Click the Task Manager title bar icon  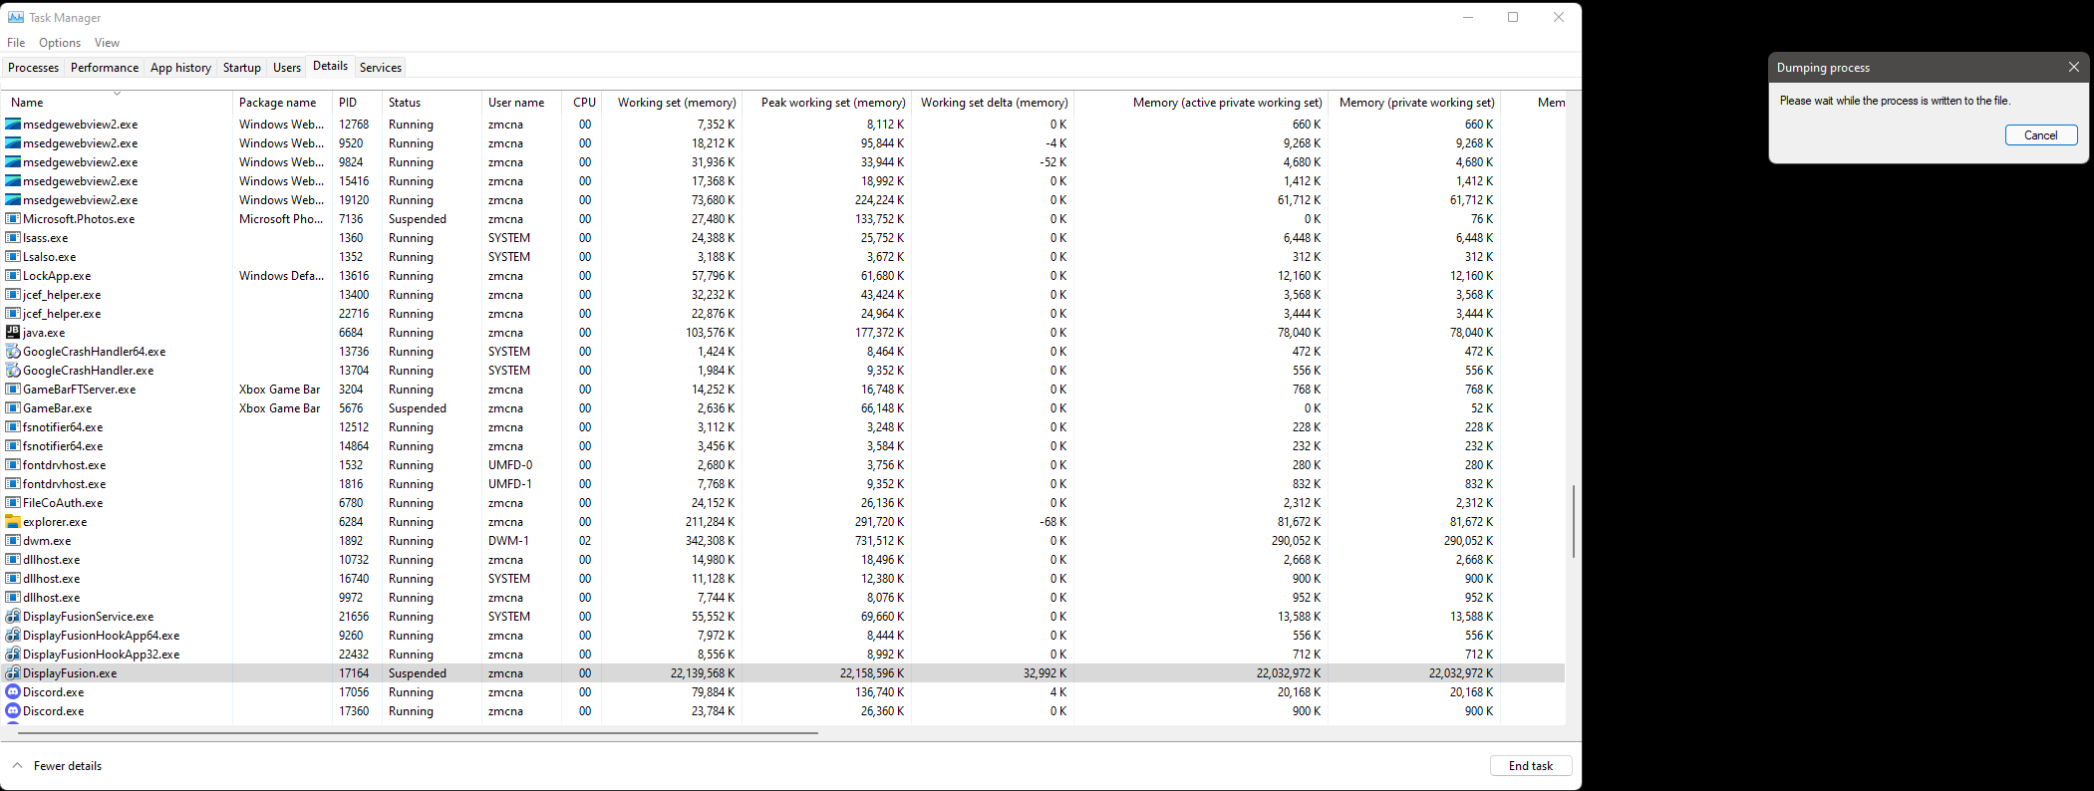point(16,17)
